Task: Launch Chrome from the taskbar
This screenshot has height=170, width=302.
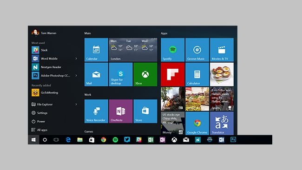Action: (104, 140)
